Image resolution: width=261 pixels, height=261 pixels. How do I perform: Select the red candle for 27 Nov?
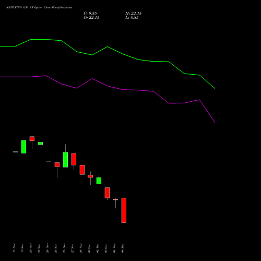point(74,159)
